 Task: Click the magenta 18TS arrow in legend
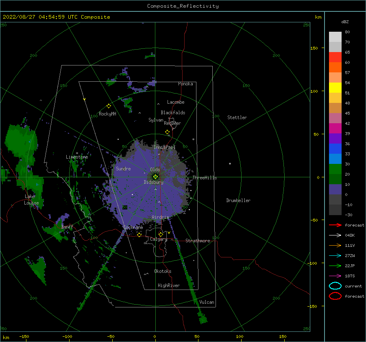point(335,276)
